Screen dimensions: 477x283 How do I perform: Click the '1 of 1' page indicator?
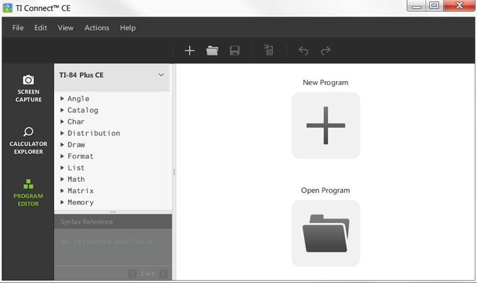point(147,274)
